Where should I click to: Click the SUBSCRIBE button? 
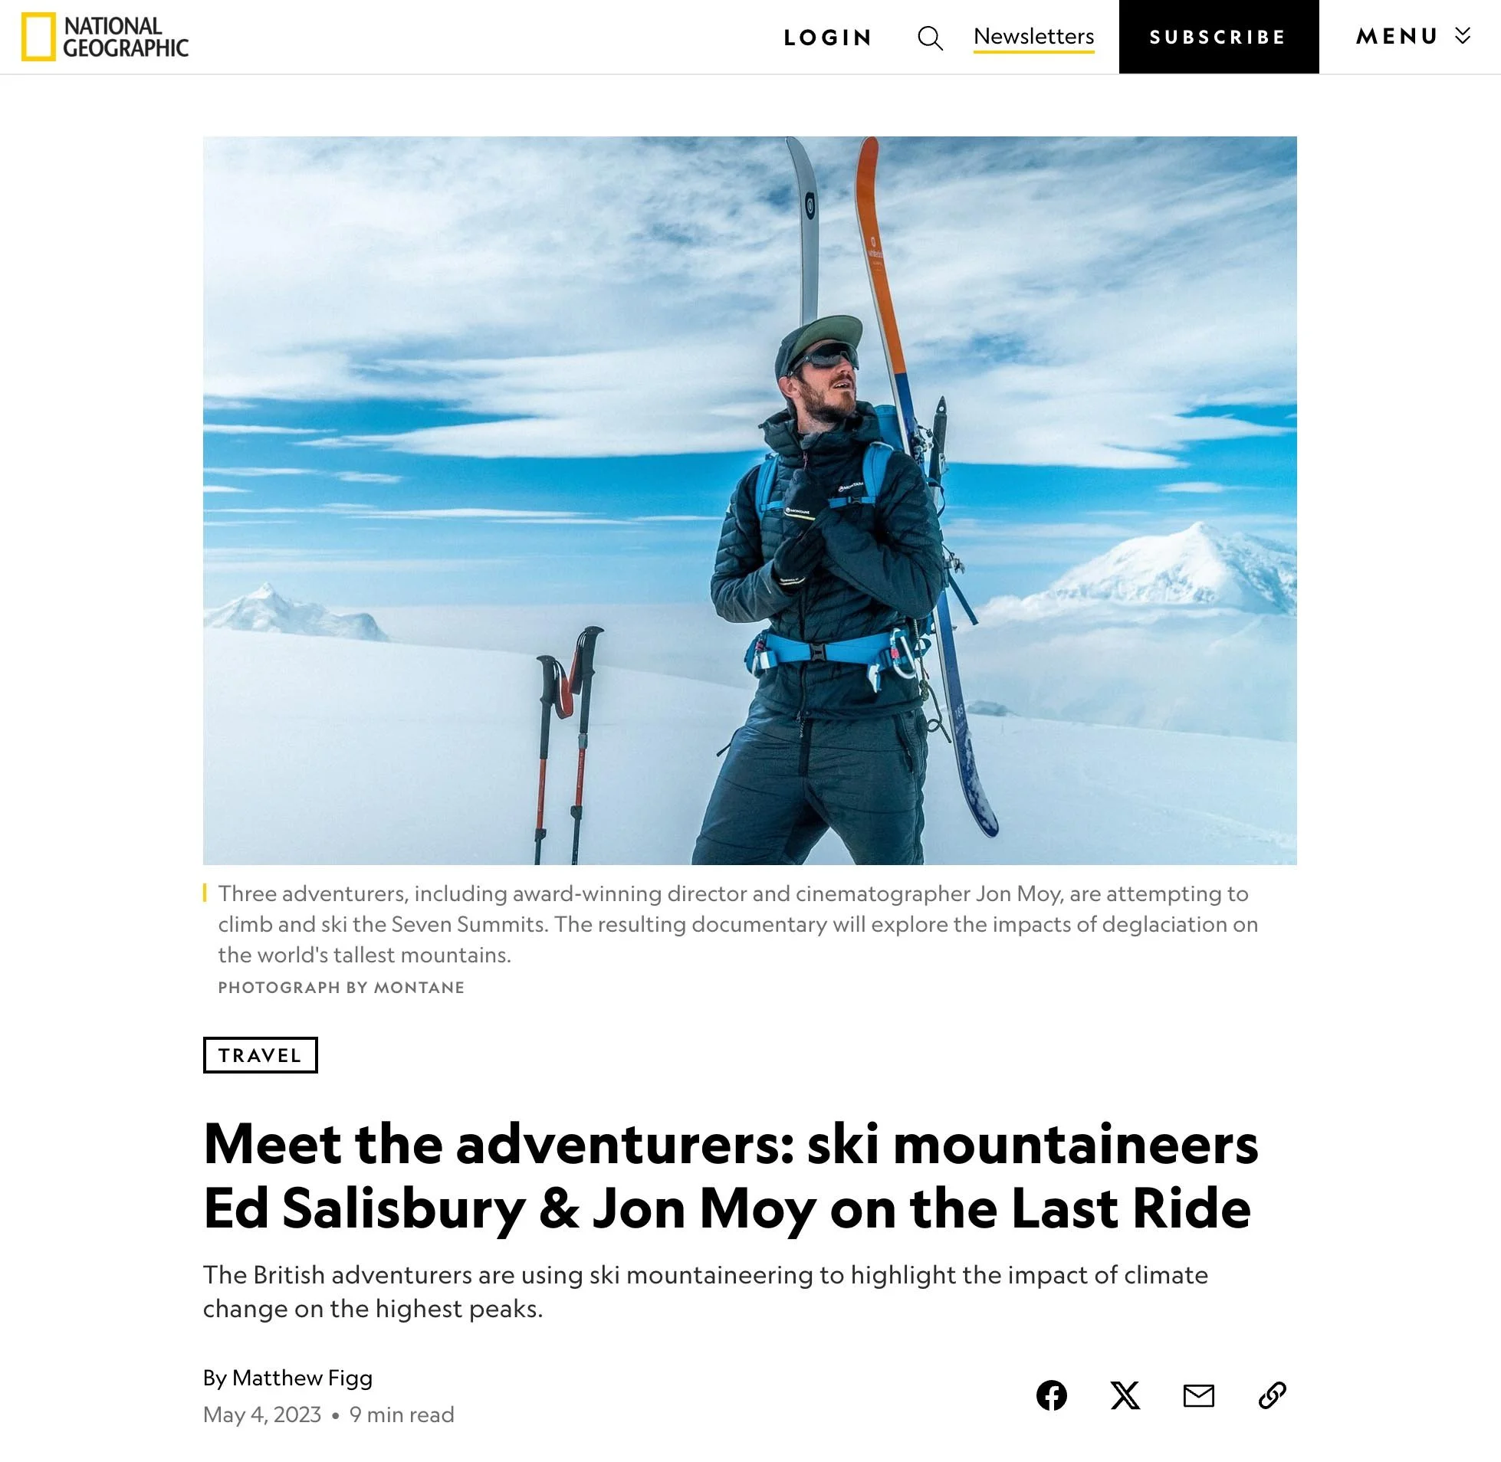click(x=1218, y=37)
